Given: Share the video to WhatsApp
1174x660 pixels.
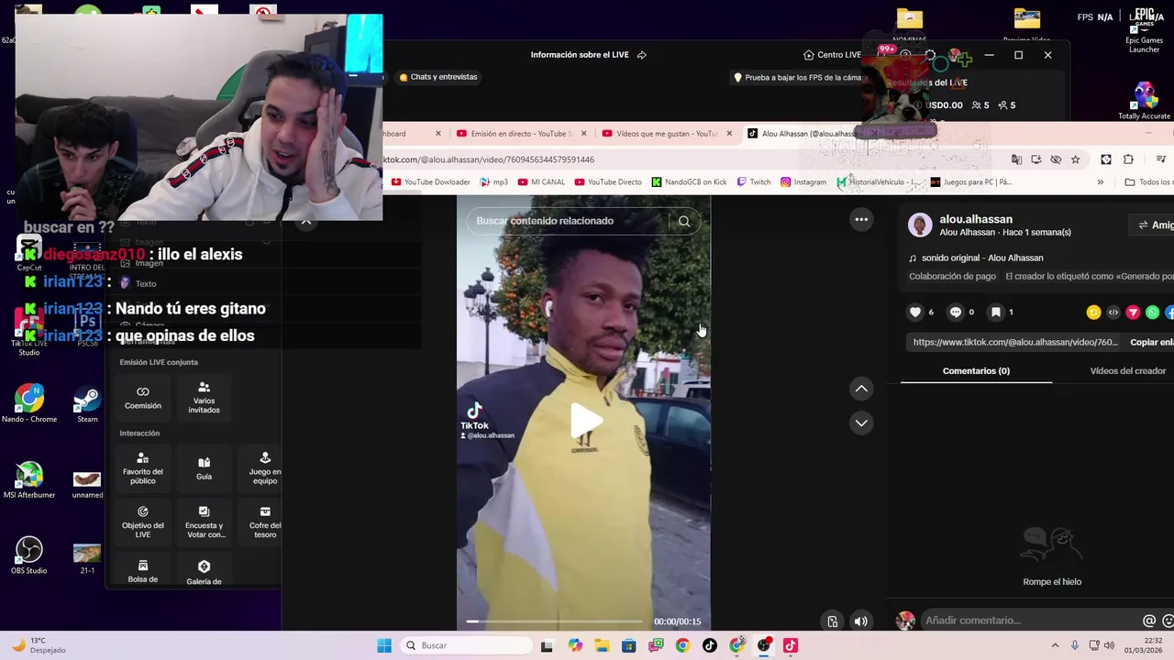Looking at the screenshot, I should 1153,313.
